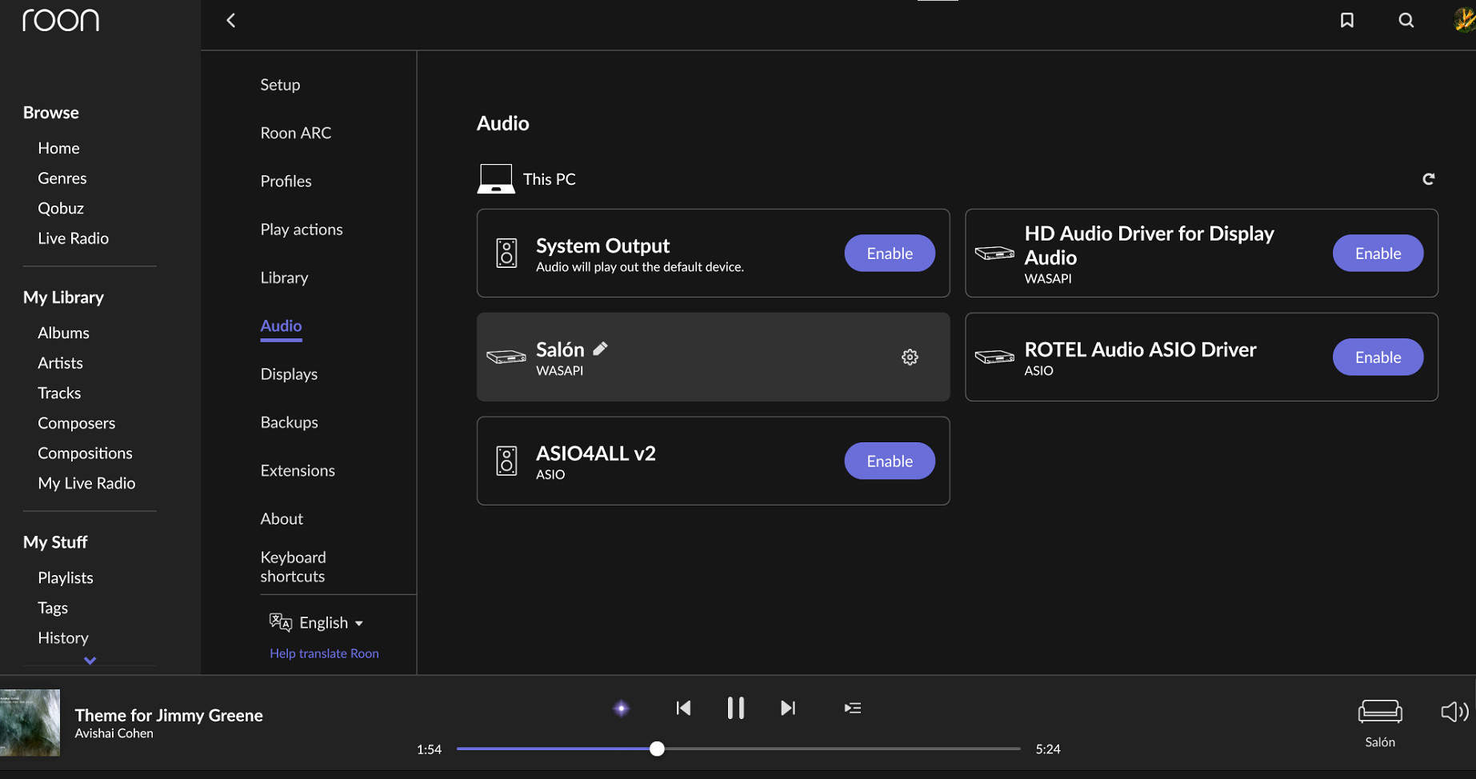Image resolution: width=1476 pixels, height=779 pixels.
Task: Click the now playing album thumbnail
Action: pyautogui.click(x=30, y=722)
